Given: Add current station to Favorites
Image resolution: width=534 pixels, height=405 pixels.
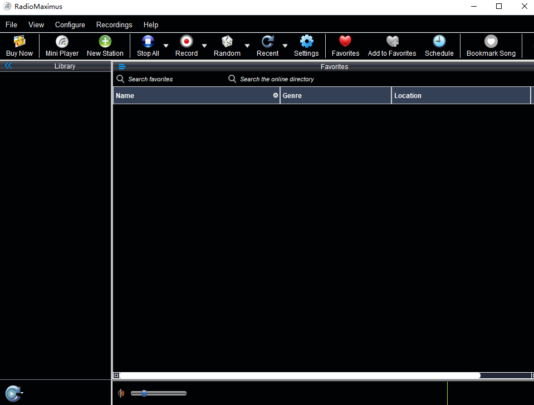Looking at the screenshot, I should (x=391, y=45).
